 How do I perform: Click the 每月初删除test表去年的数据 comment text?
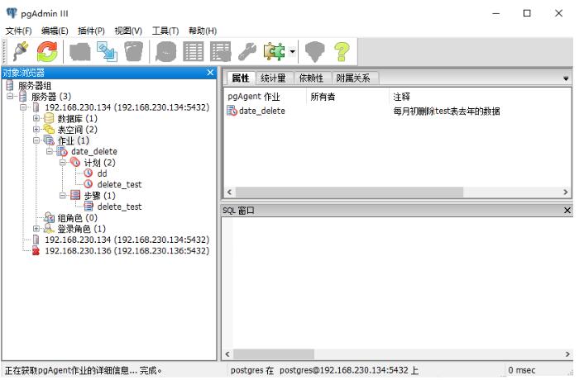click(x=446, y=111)
